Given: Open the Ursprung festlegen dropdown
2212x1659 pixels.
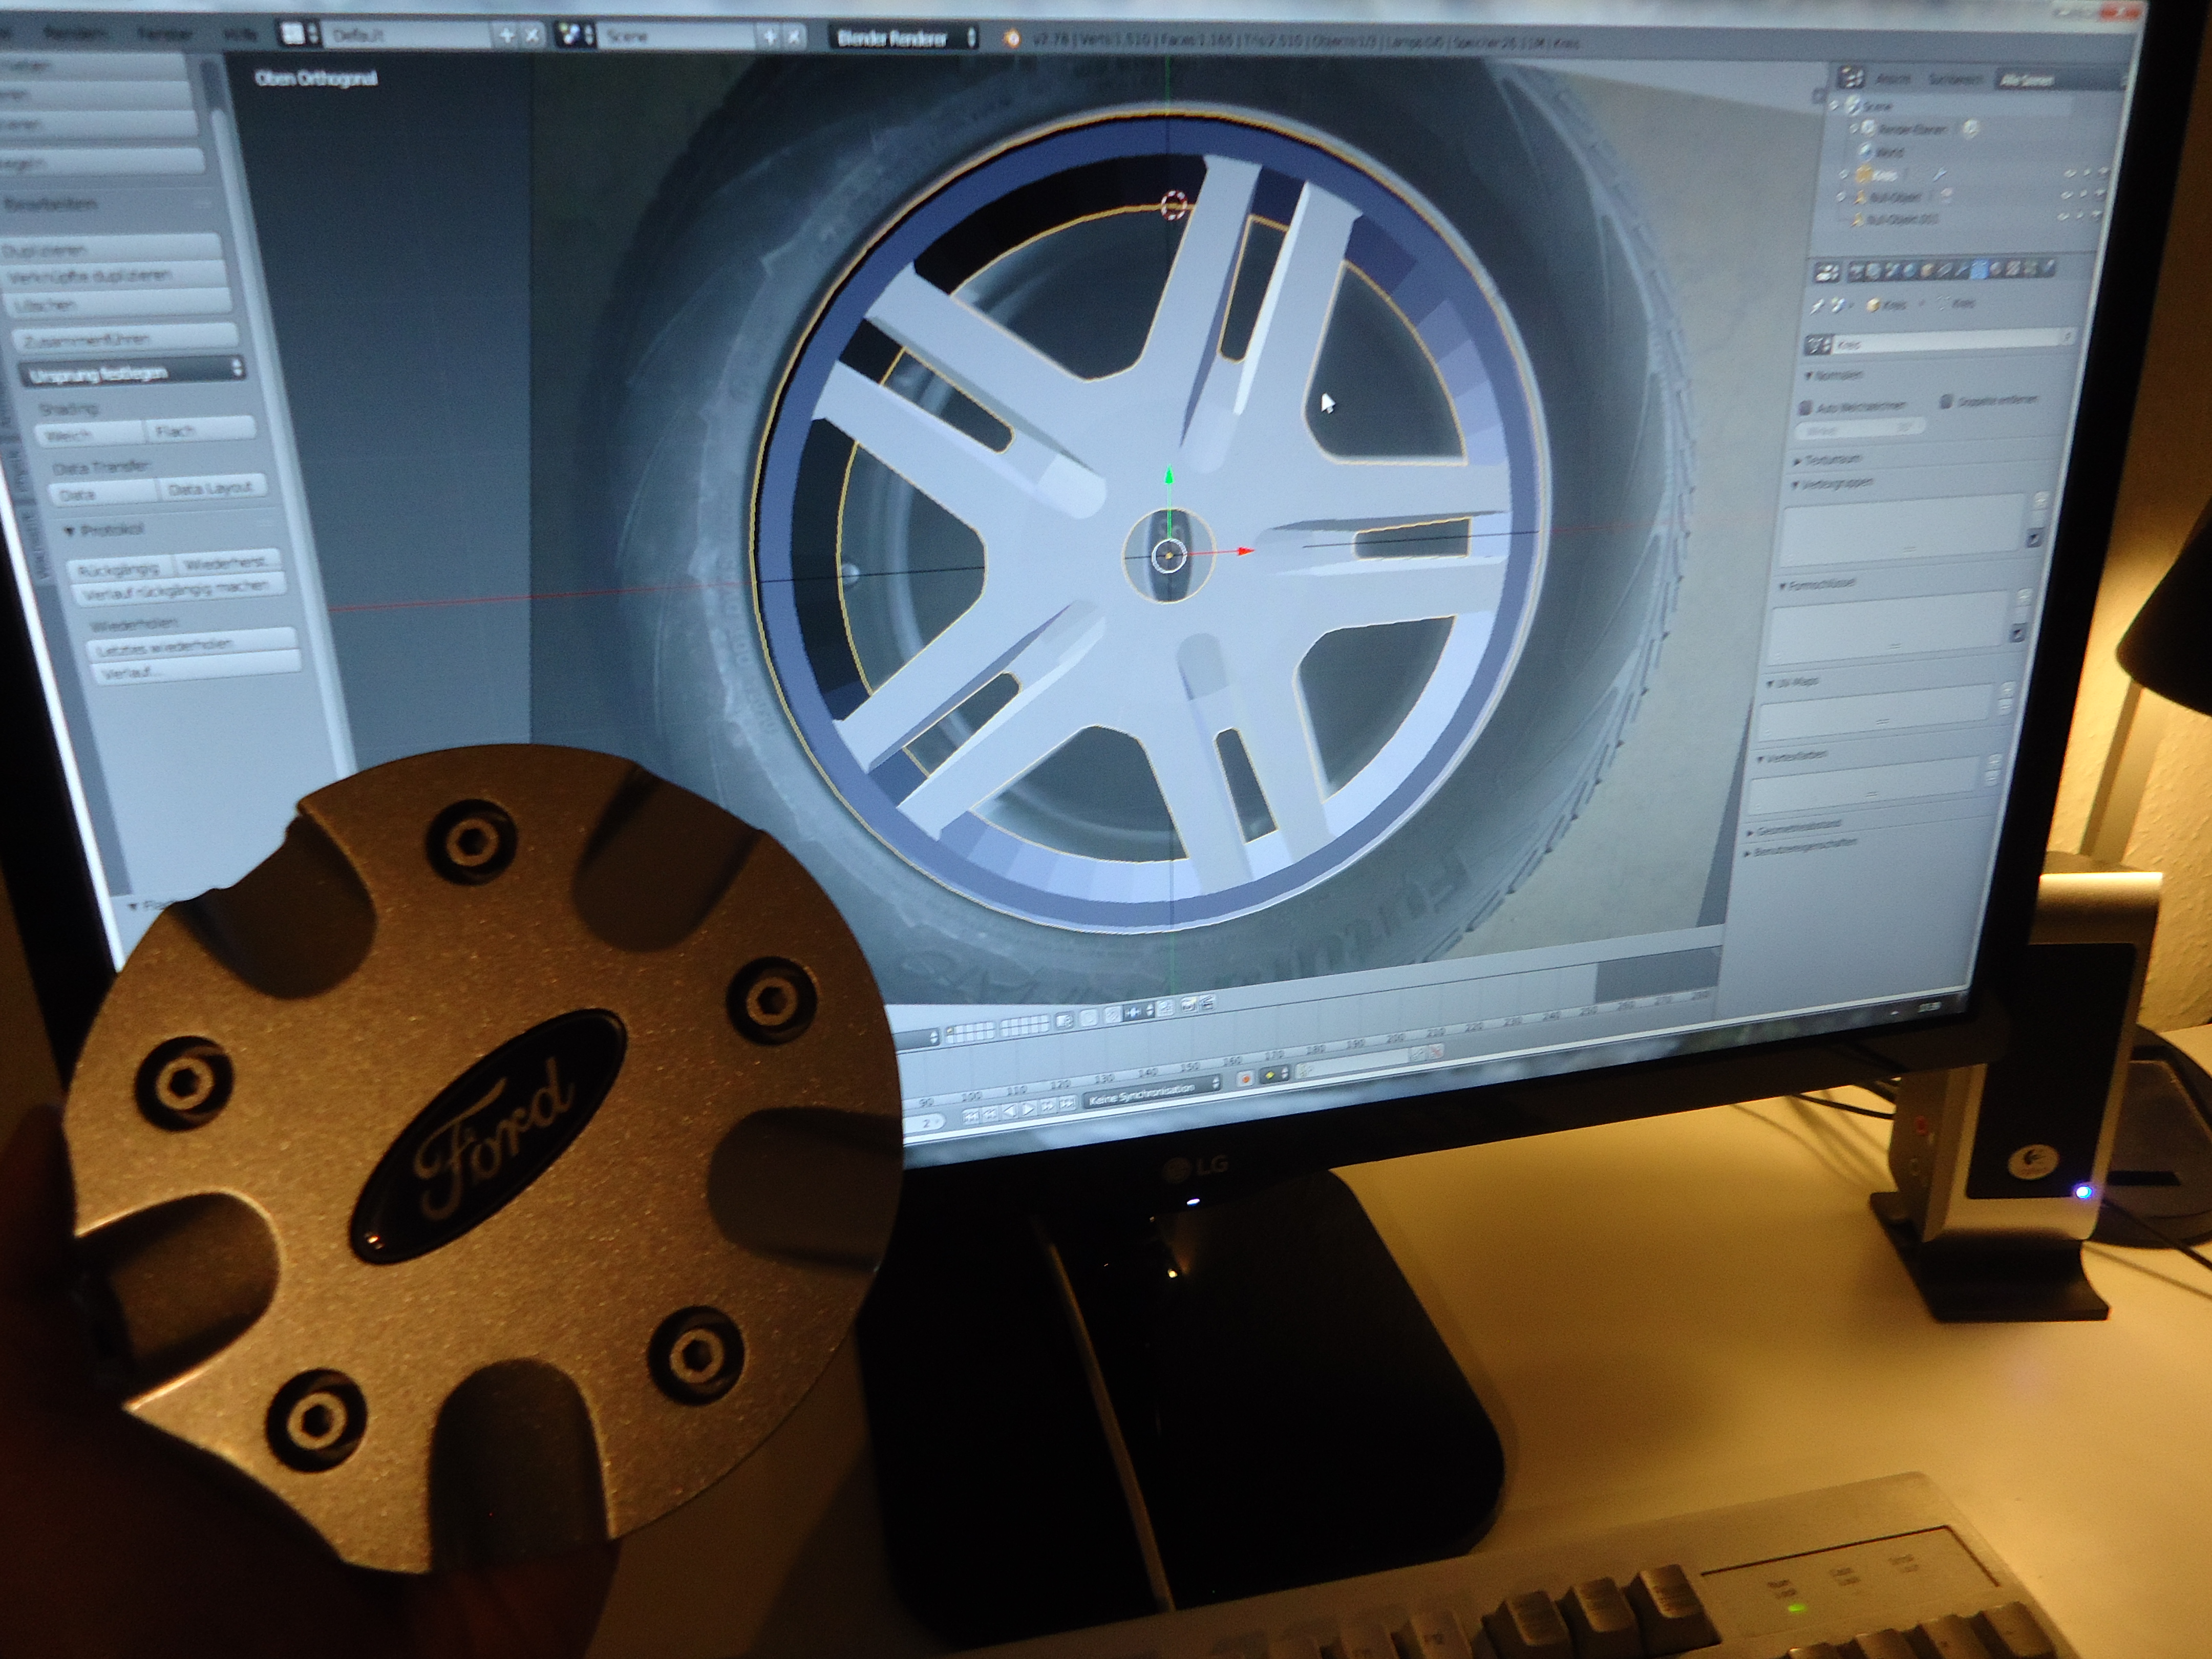Looking at the screenshot, I should 132,372.
